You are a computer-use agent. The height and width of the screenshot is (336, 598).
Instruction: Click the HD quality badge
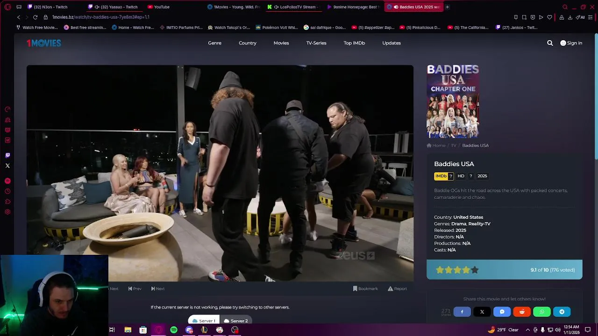[x=461, y=176]
